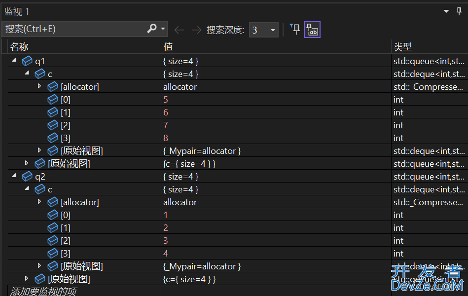The height and width of the screenshot is (296, 468).
Task: Select the 名称 column header
Action: 84,46
